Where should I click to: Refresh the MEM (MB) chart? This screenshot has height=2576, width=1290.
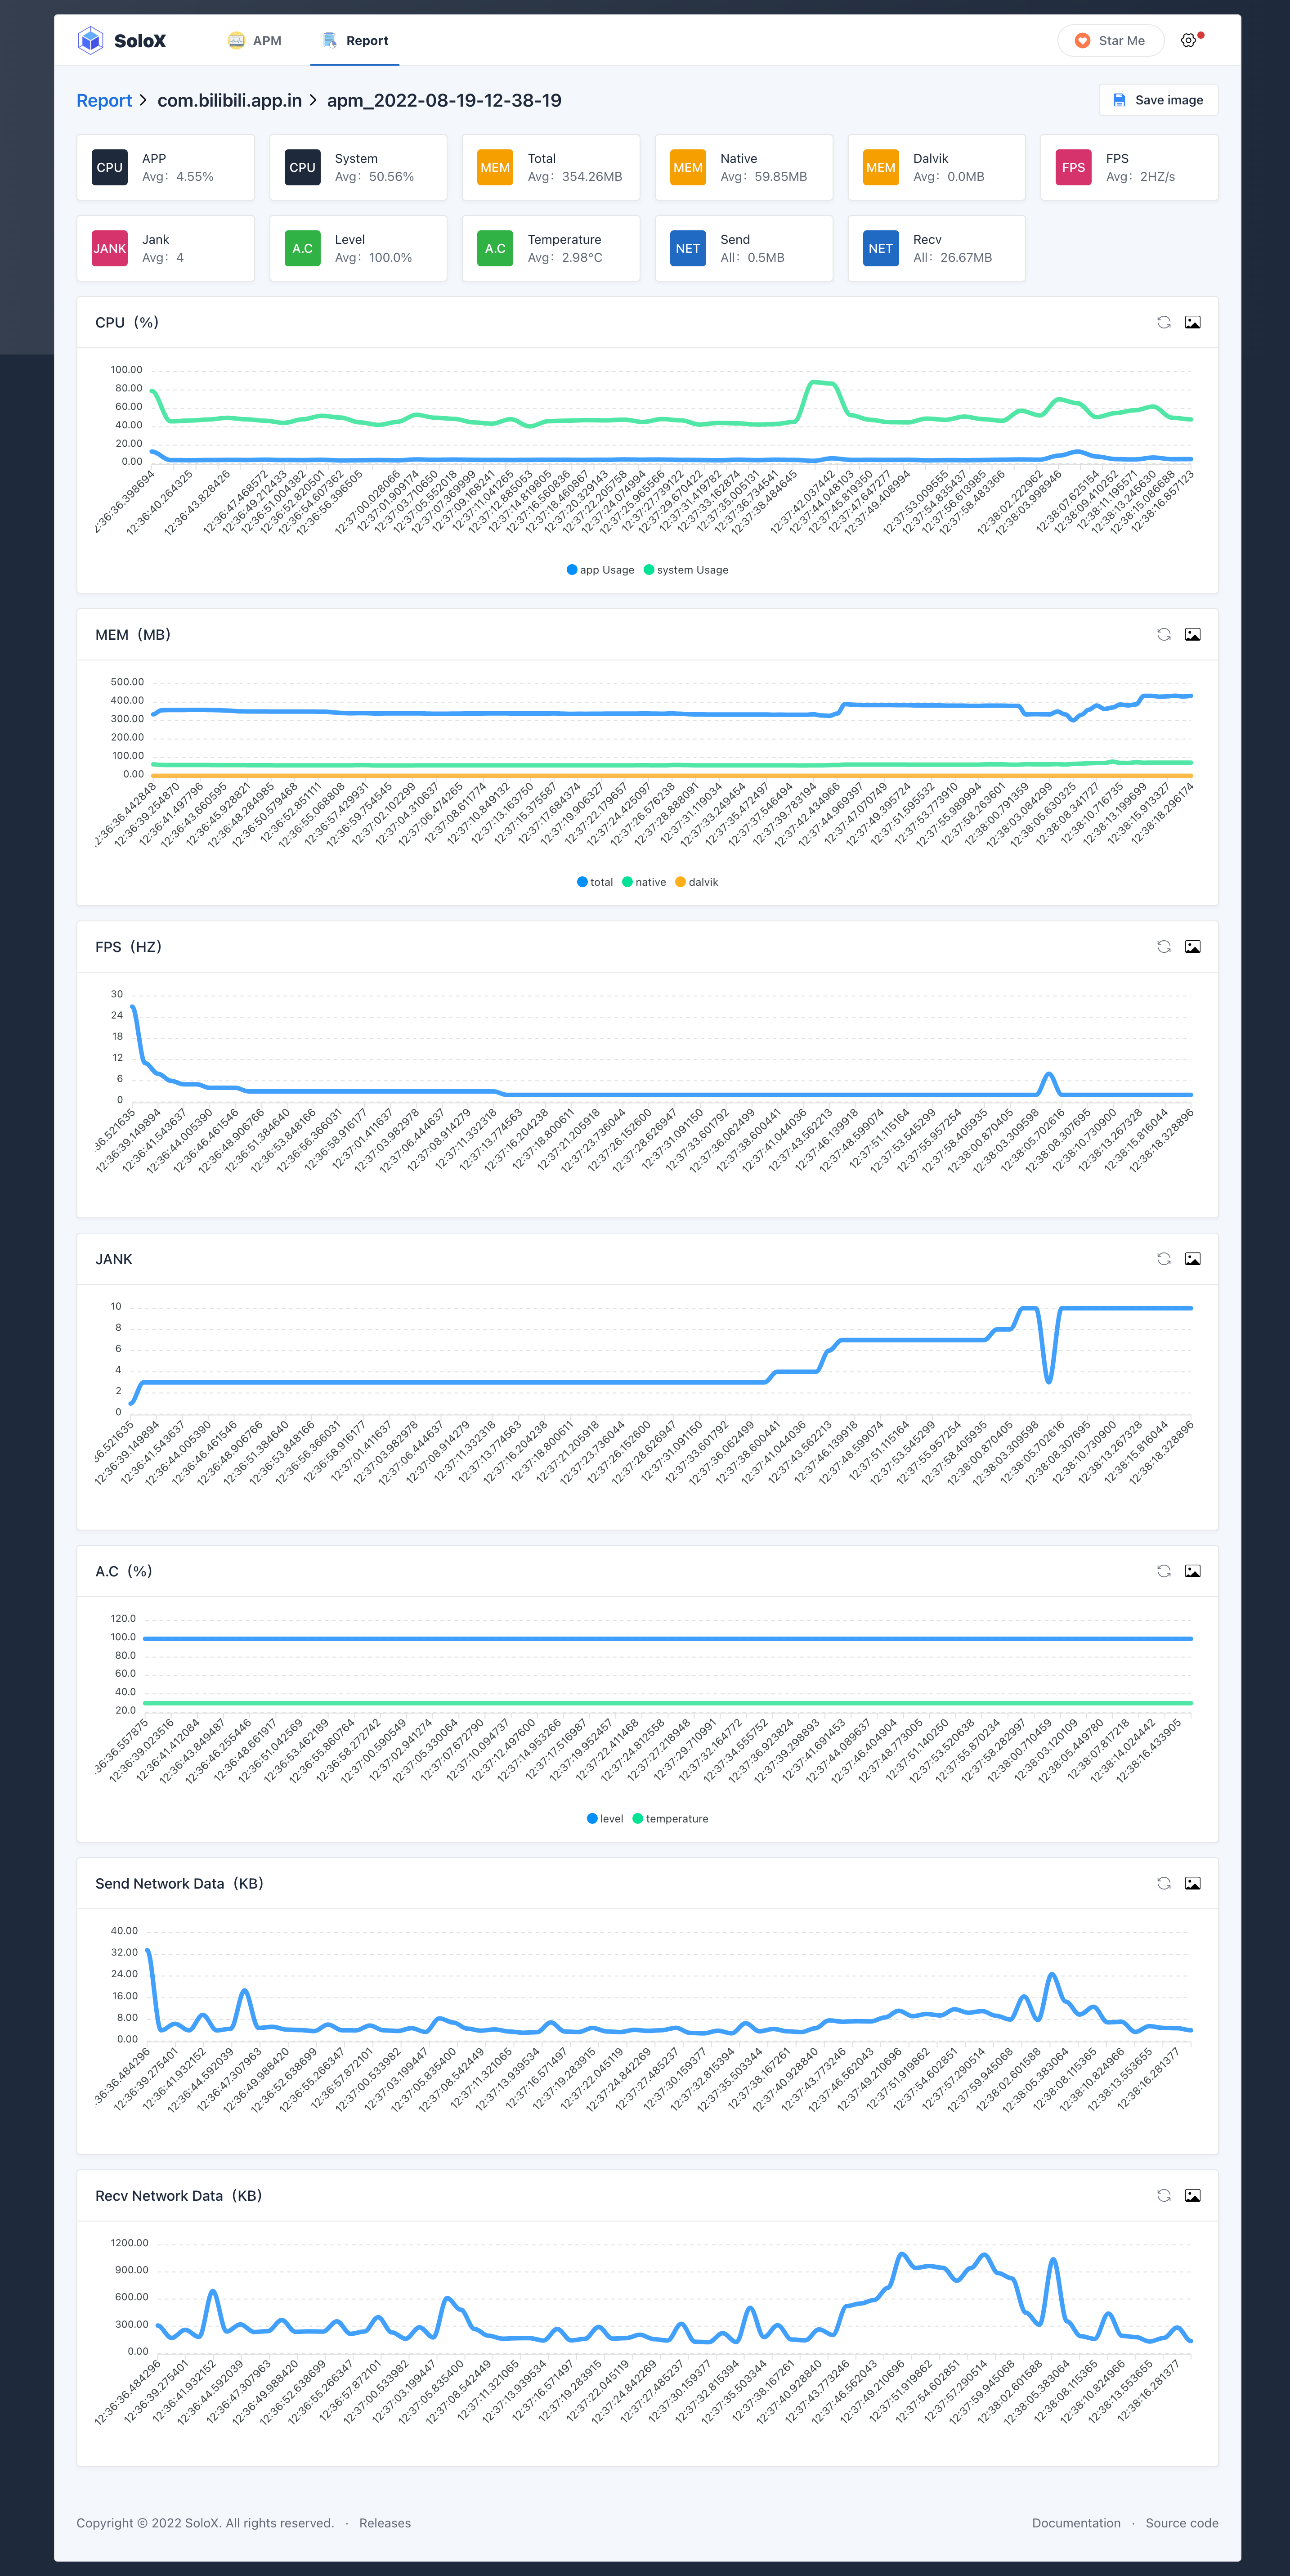point(1163,634)
